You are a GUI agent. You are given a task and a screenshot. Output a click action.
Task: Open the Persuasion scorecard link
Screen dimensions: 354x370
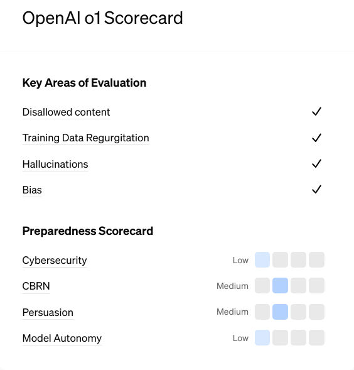point(48,313)
